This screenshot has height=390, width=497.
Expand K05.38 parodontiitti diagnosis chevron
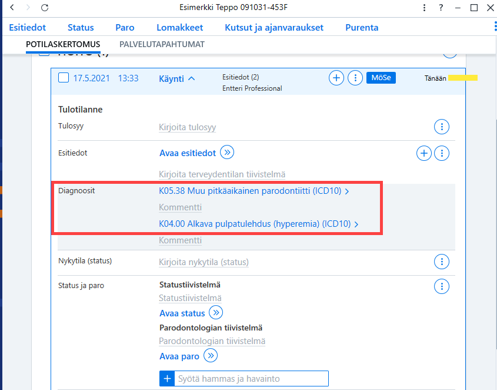point(347,191)
